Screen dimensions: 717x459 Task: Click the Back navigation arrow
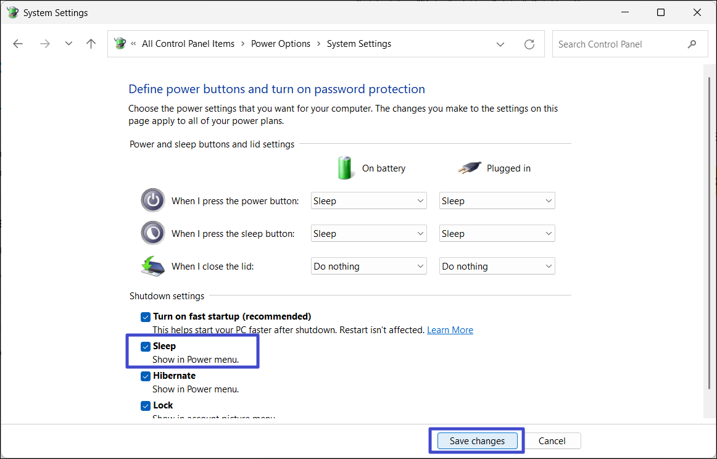pos(18,44)
